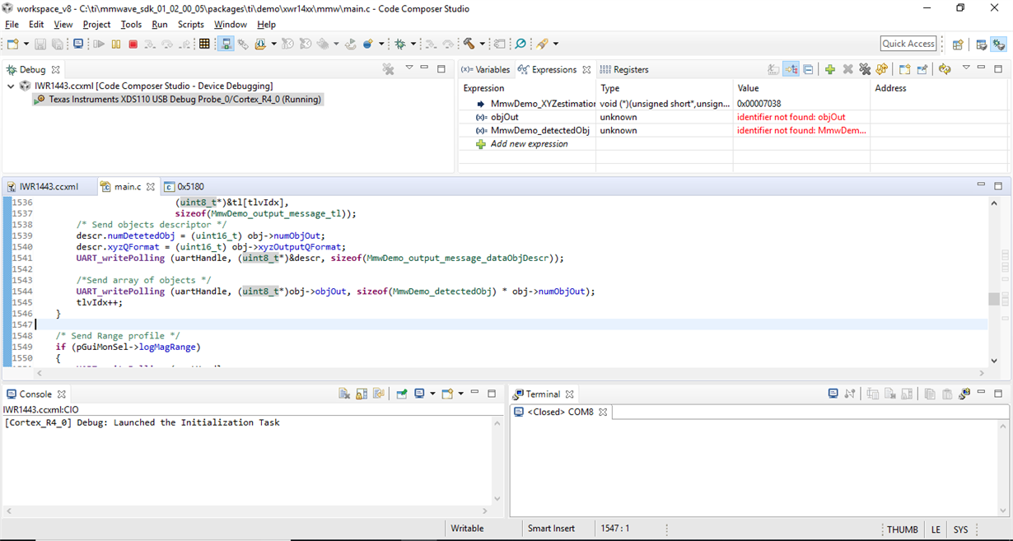Click the red Terminate debug button
The height and width of the screenshot is (541, 1013).
coord(133,44)
